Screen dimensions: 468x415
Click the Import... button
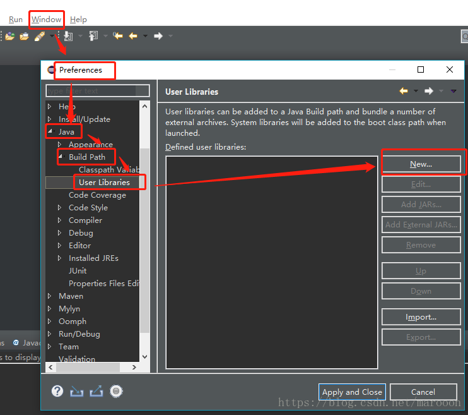click(x=421, y=317)
